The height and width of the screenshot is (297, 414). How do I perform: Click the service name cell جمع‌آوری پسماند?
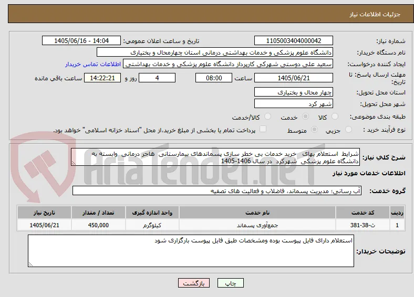click(x=257, y=225)
